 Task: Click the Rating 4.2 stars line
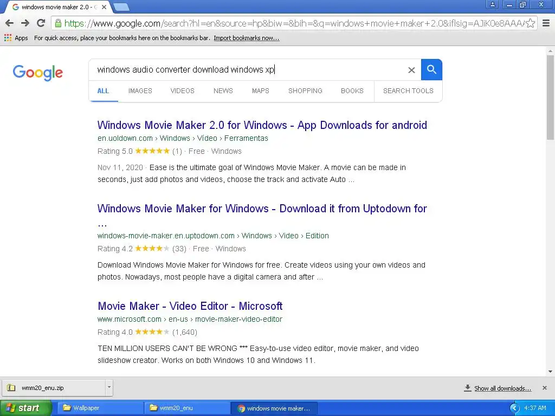coord(172,249)
